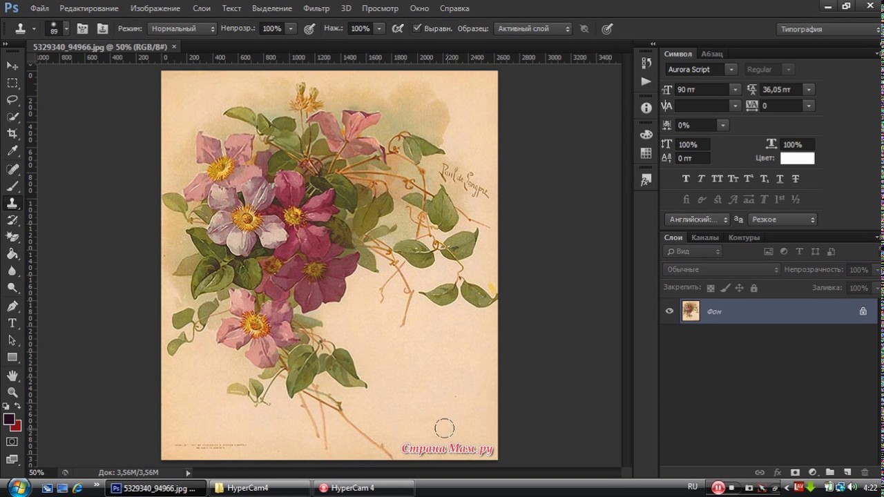Select the Rectangle shape tool
The width and height of the screenshot is (884, 497).
(x=12, y=358)
